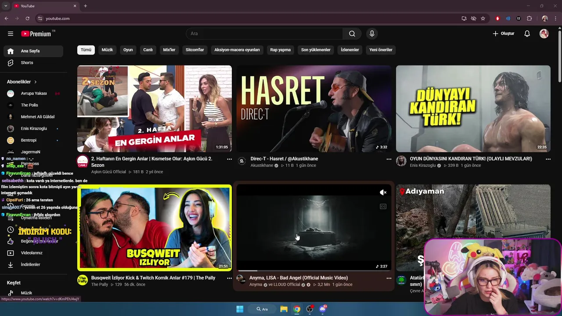
Task: Open Mehmet Ali Güldal channel subscription
Action: pyautogui.click(x=33, y=117)
